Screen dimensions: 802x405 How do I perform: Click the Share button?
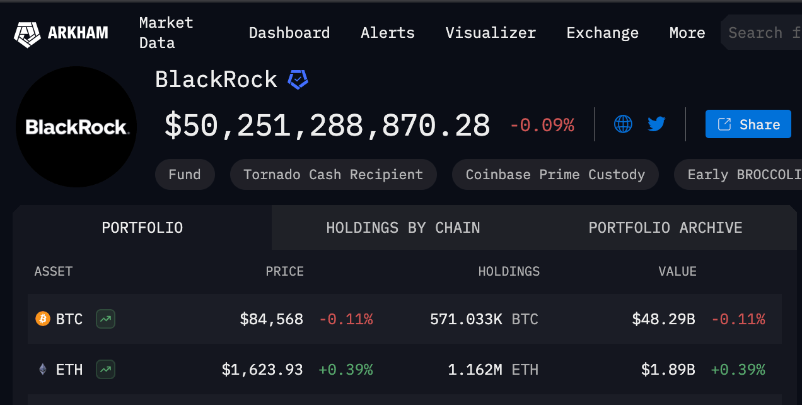(x=748, y=124)
